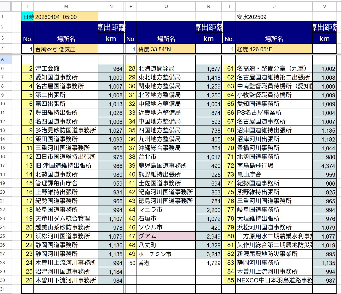Click the NEXCO中日本羽島道路事務 cell
The height and width of the screenshot is (294, 341).
(274, 280)
